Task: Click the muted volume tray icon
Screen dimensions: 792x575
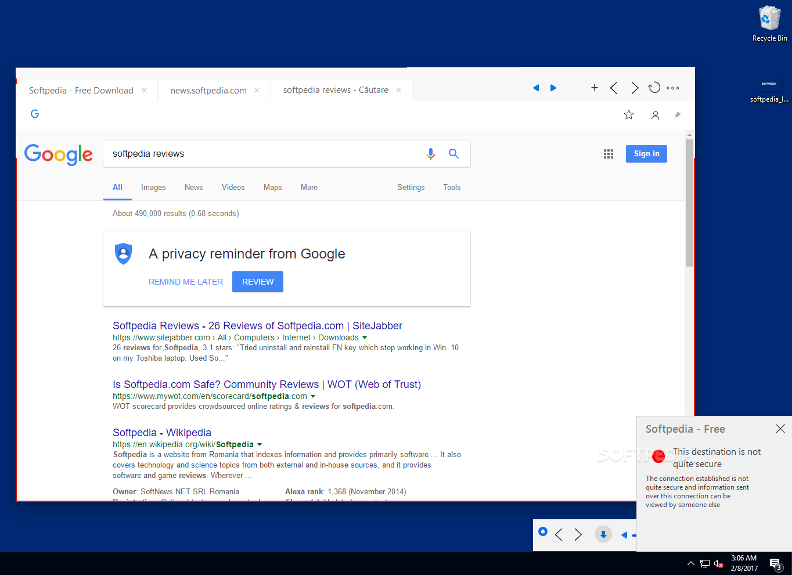Action: (x=719, y=563)
